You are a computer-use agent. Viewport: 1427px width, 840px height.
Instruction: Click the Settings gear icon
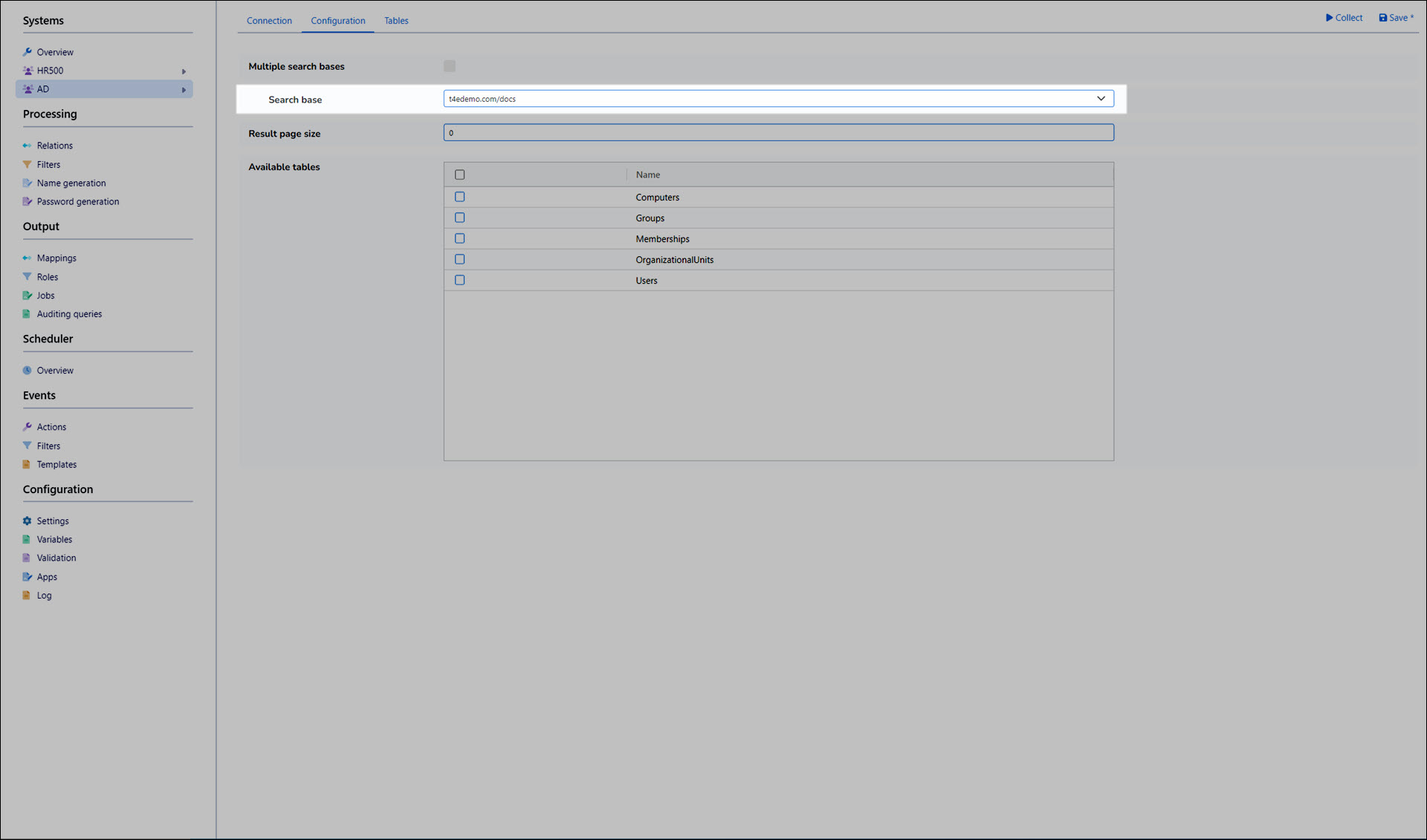pos(27,521)
